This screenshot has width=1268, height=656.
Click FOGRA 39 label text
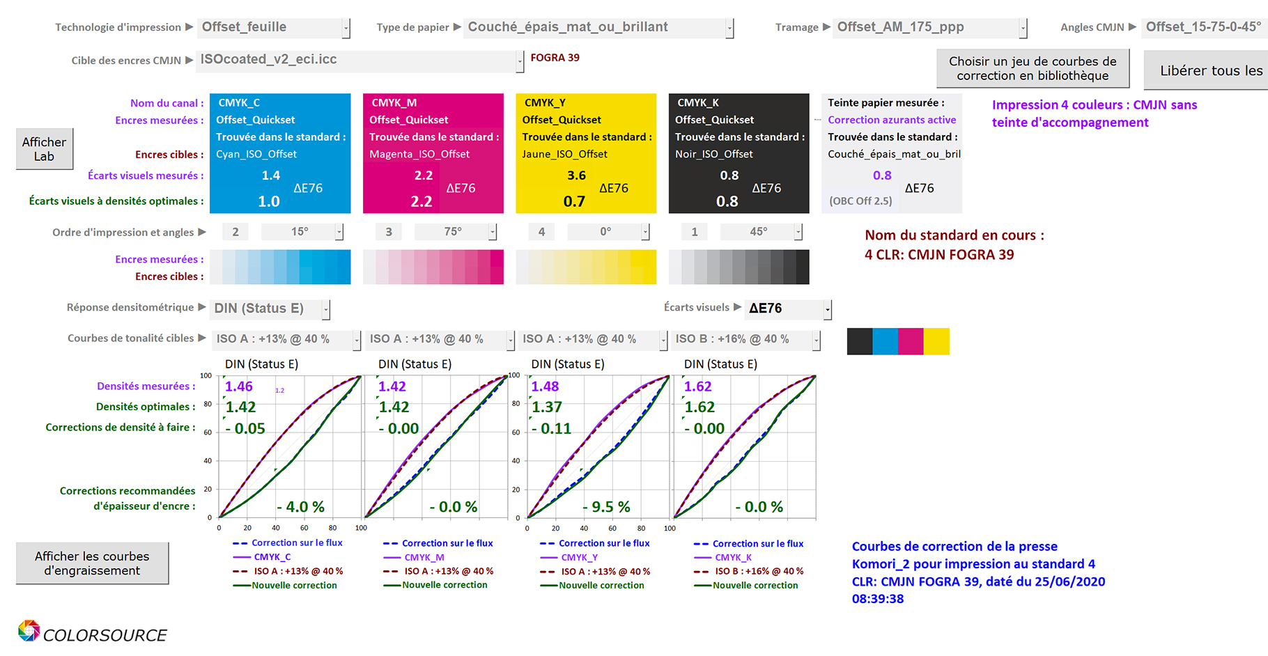tap(555, 58)
